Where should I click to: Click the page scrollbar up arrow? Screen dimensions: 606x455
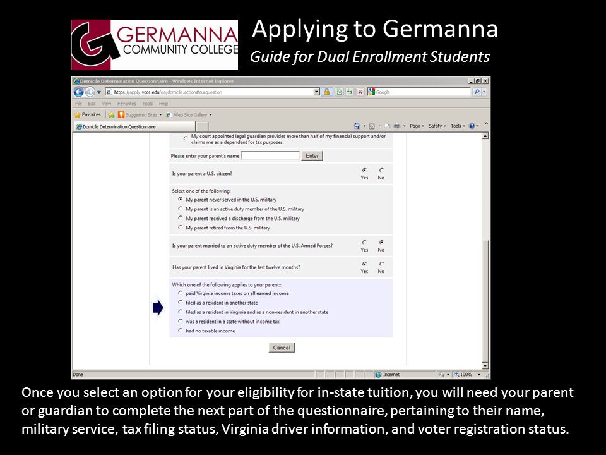pyautogui.click(x=485, y=136)
